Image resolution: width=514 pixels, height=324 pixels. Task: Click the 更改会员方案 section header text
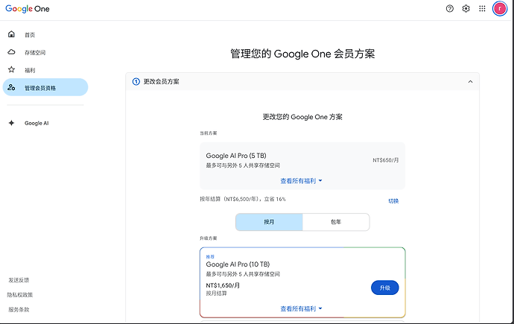pyautogui.click(x=162, y=82)
